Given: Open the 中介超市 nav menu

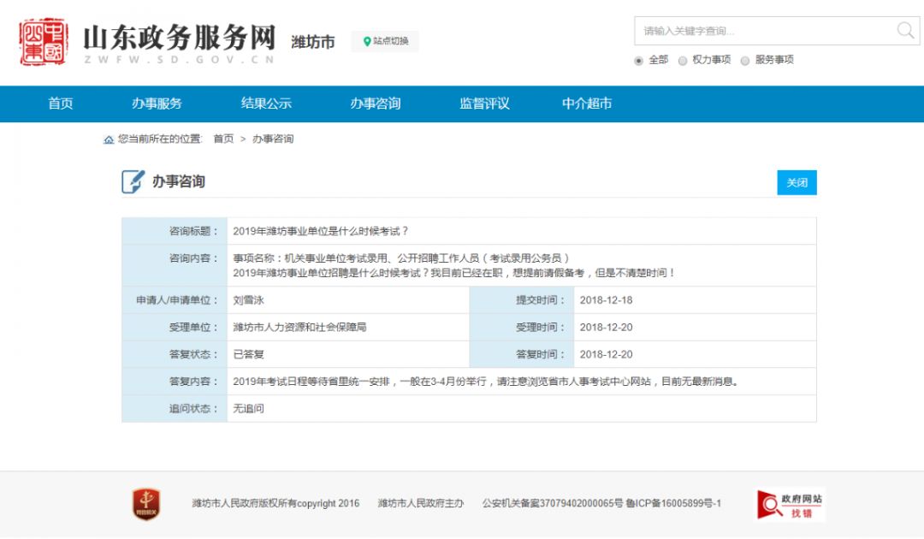Looking at the screenshot, I should pos(587,104).
